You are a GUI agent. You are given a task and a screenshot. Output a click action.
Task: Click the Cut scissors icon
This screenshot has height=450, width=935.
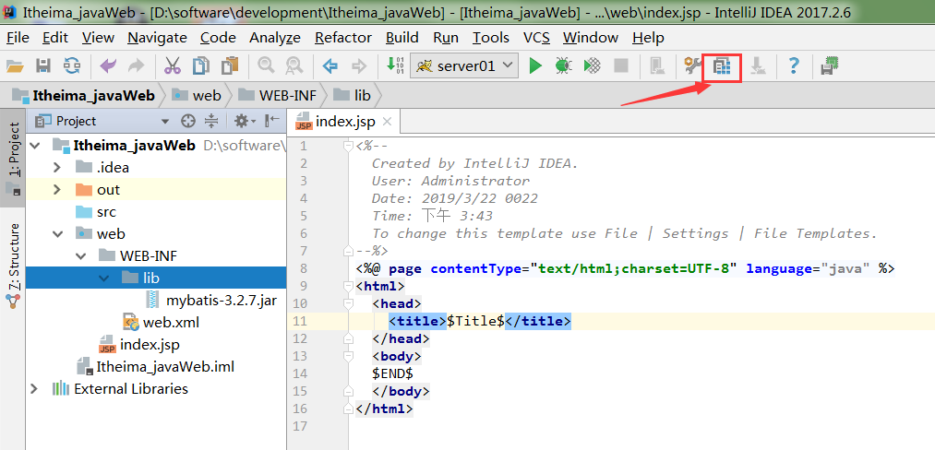click(173, 65)
